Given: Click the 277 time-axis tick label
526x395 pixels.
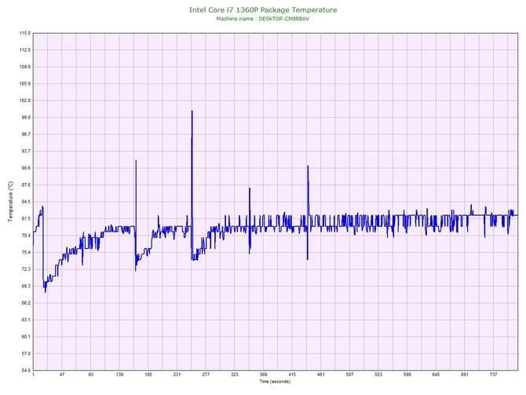Looking at the screenshot, I should tap(206, 375).
